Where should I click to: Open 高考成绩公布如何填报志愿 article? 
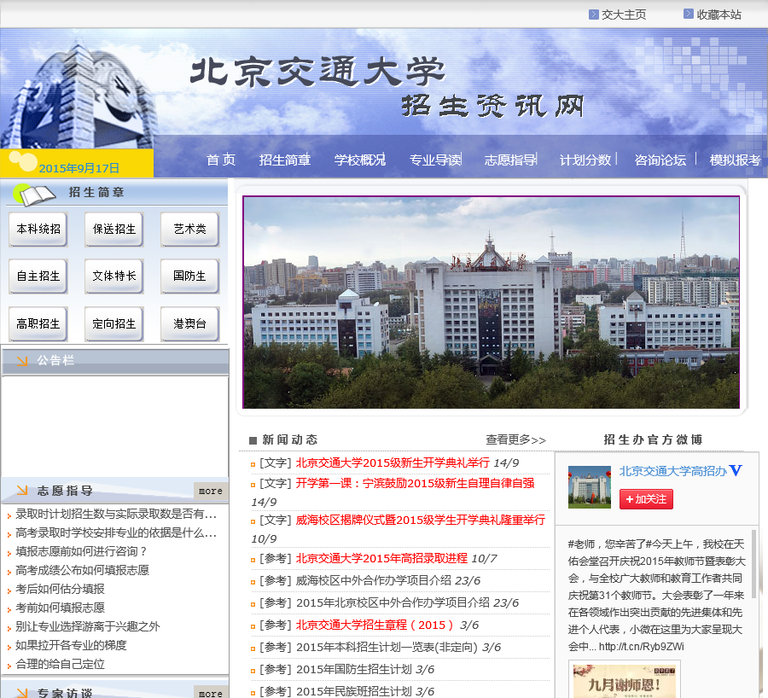(x=82, y=570)
